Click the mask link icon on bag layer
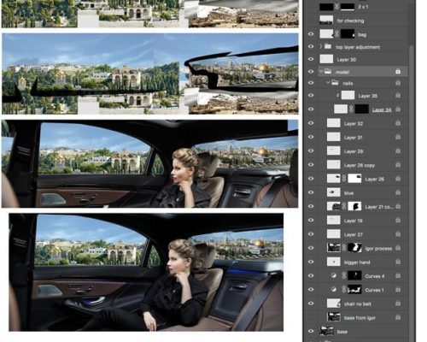 336,34
